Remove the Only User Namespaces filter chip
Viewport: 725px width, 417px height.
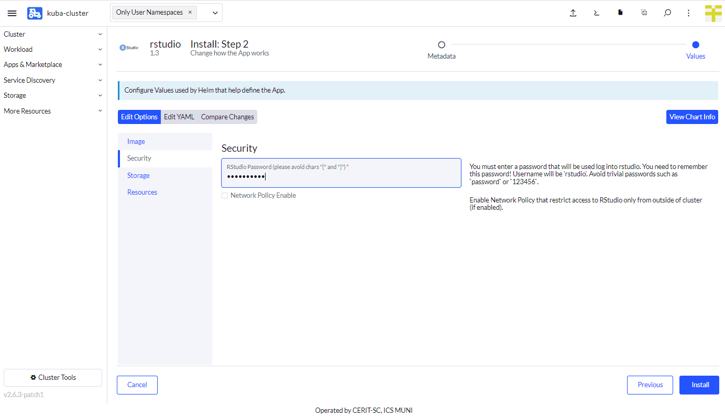coord(190,12)
